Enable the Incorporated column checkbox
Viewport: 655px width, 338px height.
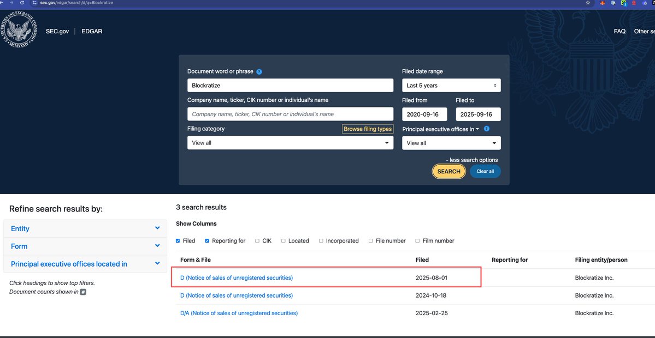[321, 241]
